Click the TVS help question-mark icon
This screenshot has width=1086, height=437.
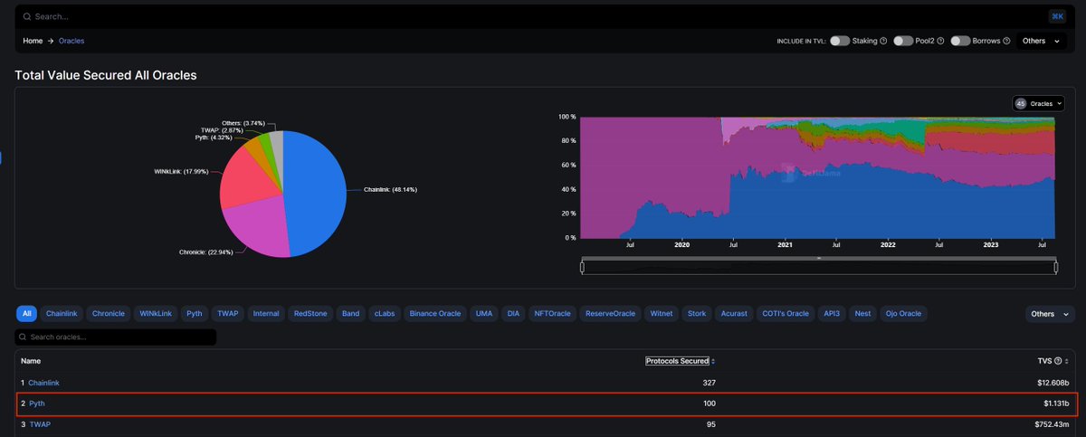click(1058, 361)
